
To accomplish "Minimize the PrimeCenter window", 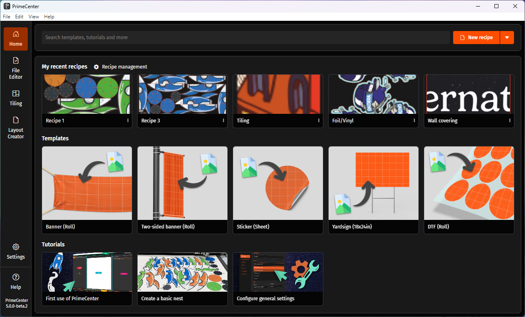I will (478, 6).
